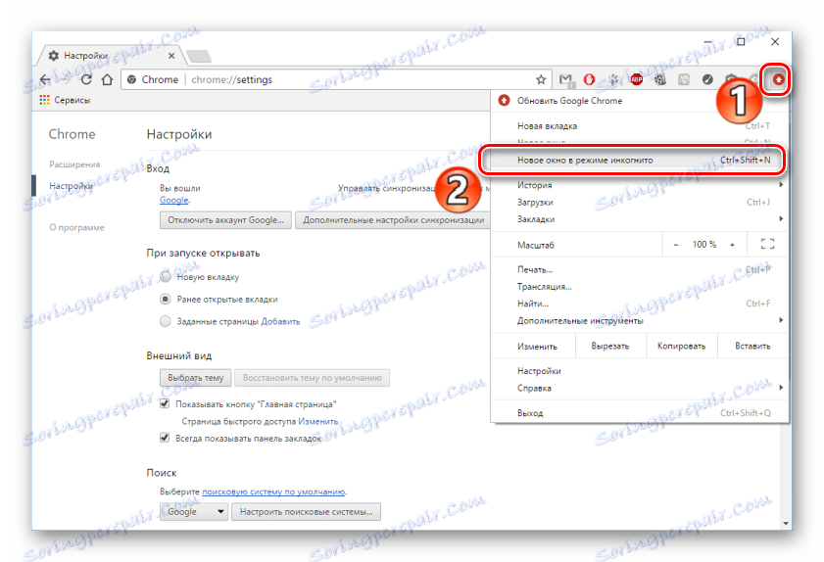This screenshot has height=562, width=824.
Task: Click the Изменить link for quick access
Action: point(317,421)
